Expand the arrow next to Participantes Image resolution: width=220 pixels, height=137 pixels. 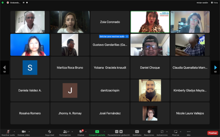pyautogui.click(x=72, y=132)
